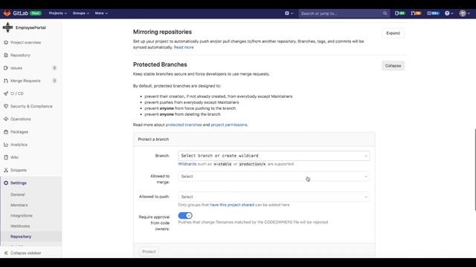Open the Allowed to push dropdown
Viewport: 476px width, 267px height.
[x=274, y=197]
